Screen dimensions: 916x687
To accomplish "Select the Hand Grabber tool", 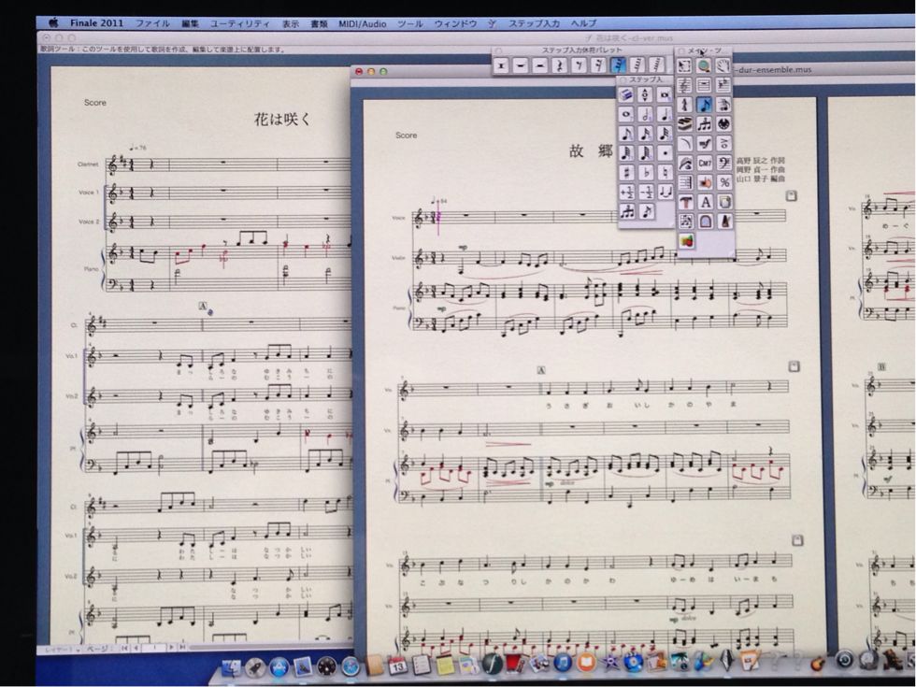I will pos(723,66).
